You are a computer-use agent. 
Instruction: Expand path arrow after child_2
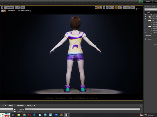(x=34, y=106)
